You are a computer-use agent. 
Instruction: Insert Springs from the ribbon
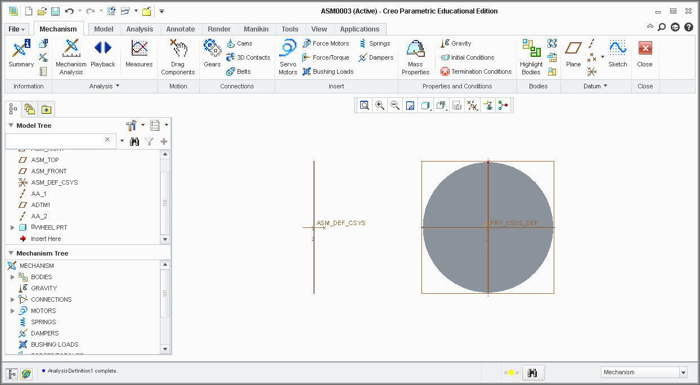click(x=374, y=43)
